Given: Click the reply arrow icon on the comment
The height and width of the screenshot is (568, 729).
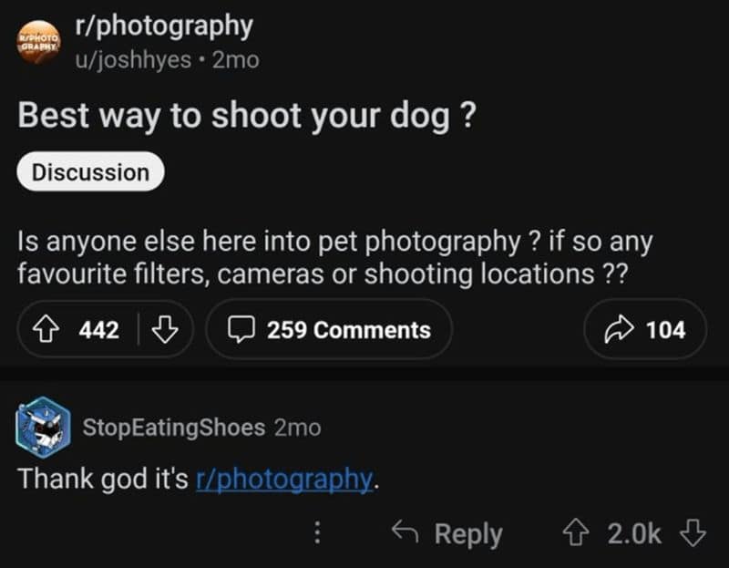Looking at the screenshot, I should click(x=406, y=532).
